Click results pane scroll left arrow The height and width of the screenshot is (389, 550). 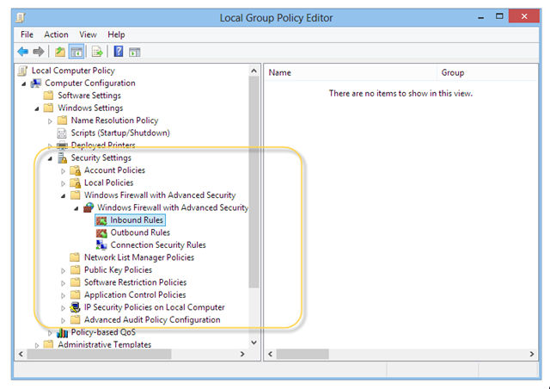point(271,355)
